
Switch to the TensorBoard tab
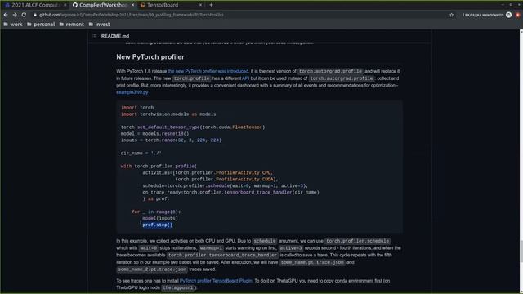tap(171, 5)
